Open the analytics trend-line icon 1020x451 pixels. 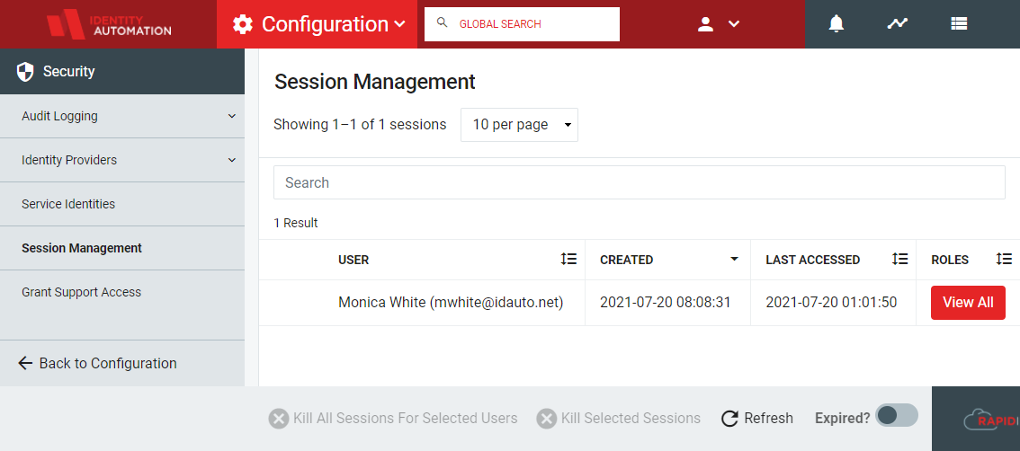(x=897, y=24)
